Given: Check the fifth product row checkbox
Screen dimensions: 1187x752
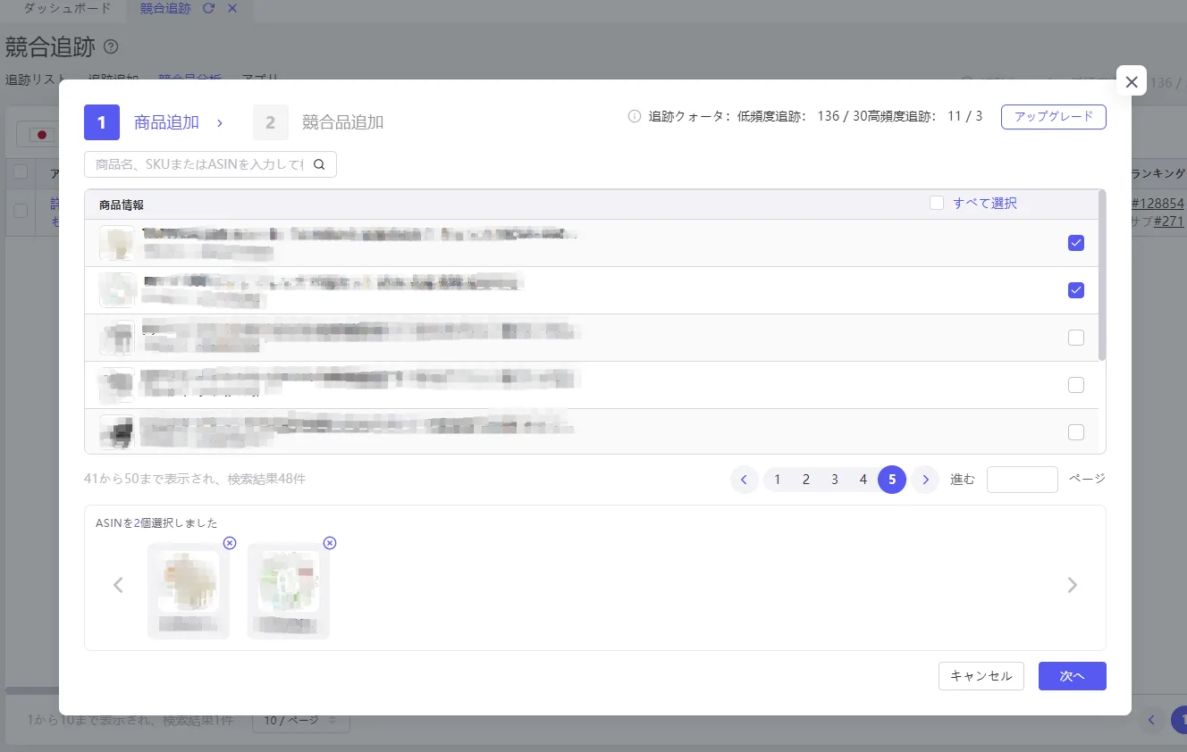Looking at the screenshot, I should [1076, 432].
